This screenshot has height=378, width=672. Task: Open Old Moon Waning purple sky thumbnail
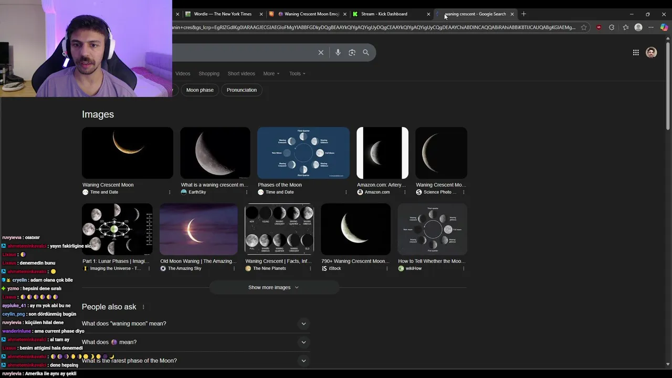tap(198, 229)
